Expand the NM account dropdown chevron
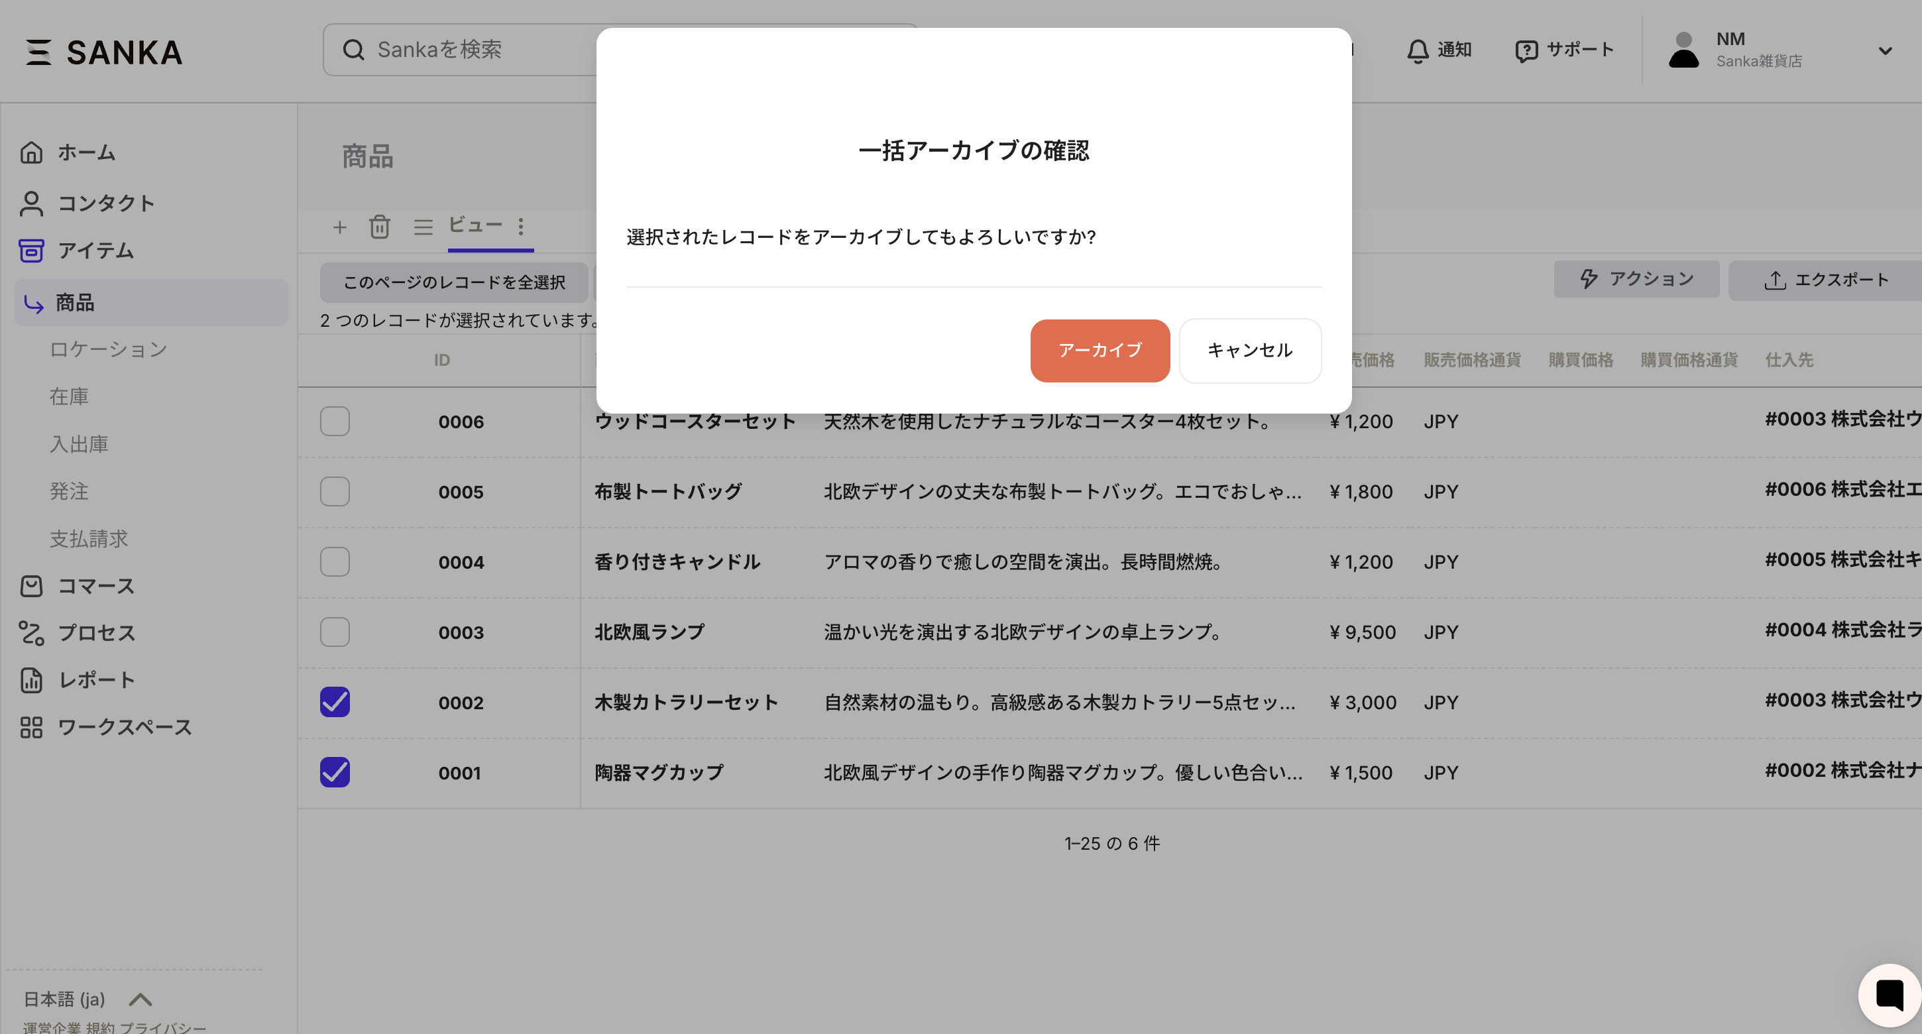Image resolution: width=1922 pixels, height=1034 pixels. pyautogui.click(x=1885, y=51)
